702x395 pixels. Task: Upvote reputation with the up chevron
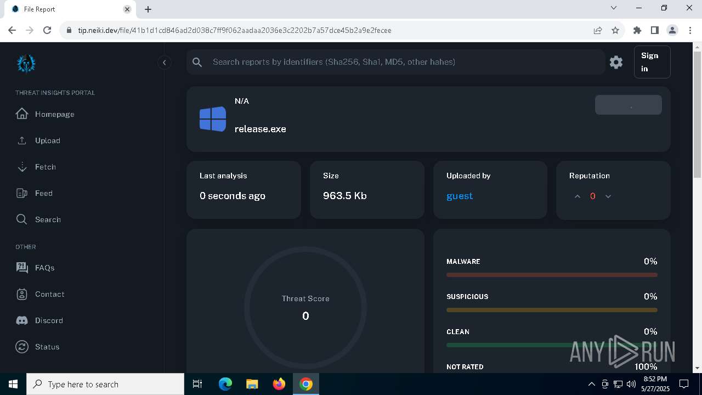click(x=577, y=196)
